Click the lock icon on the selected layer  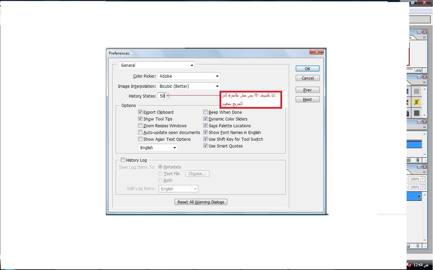point(419,196)
